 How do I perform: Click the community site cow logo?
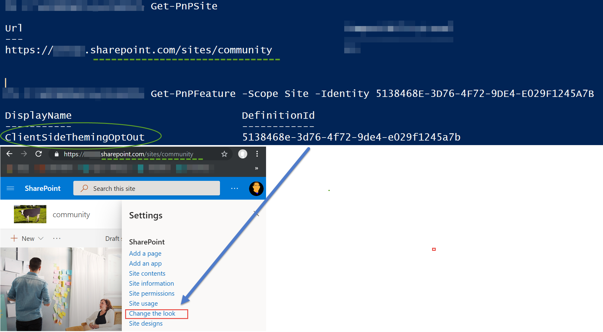(30, 214)
